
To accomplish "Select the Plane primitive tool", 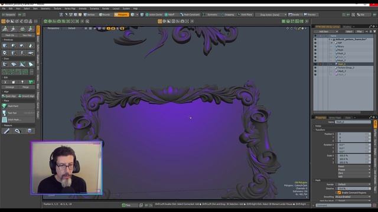I will tap(31, 53).
